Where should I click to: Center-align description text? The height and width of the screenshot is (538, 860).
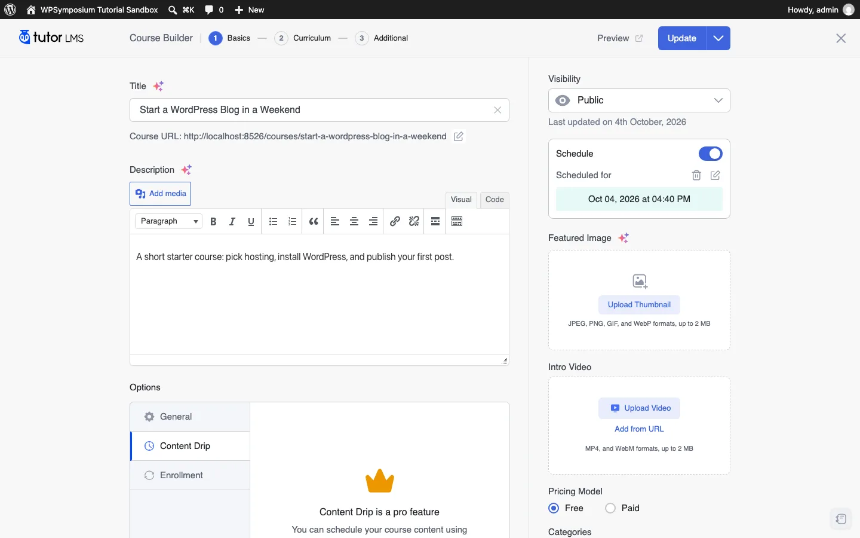354,222
